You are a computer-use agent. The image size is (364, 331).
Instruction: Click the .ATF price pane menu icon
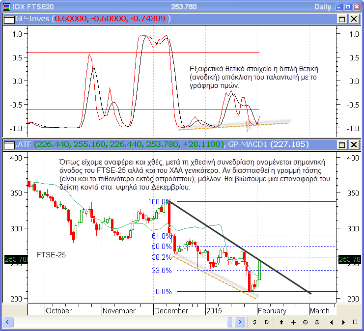9,145
